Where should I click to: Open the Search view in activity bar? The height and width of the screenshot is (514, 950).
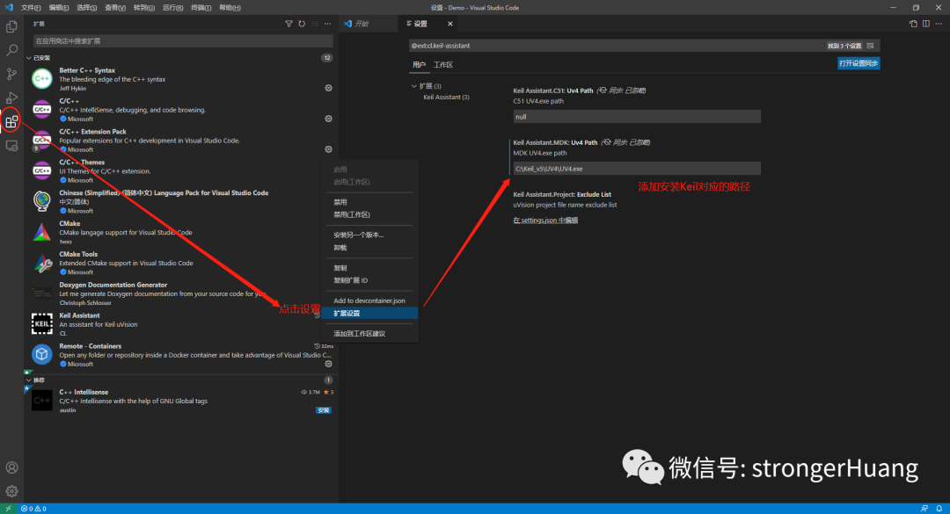11,51
